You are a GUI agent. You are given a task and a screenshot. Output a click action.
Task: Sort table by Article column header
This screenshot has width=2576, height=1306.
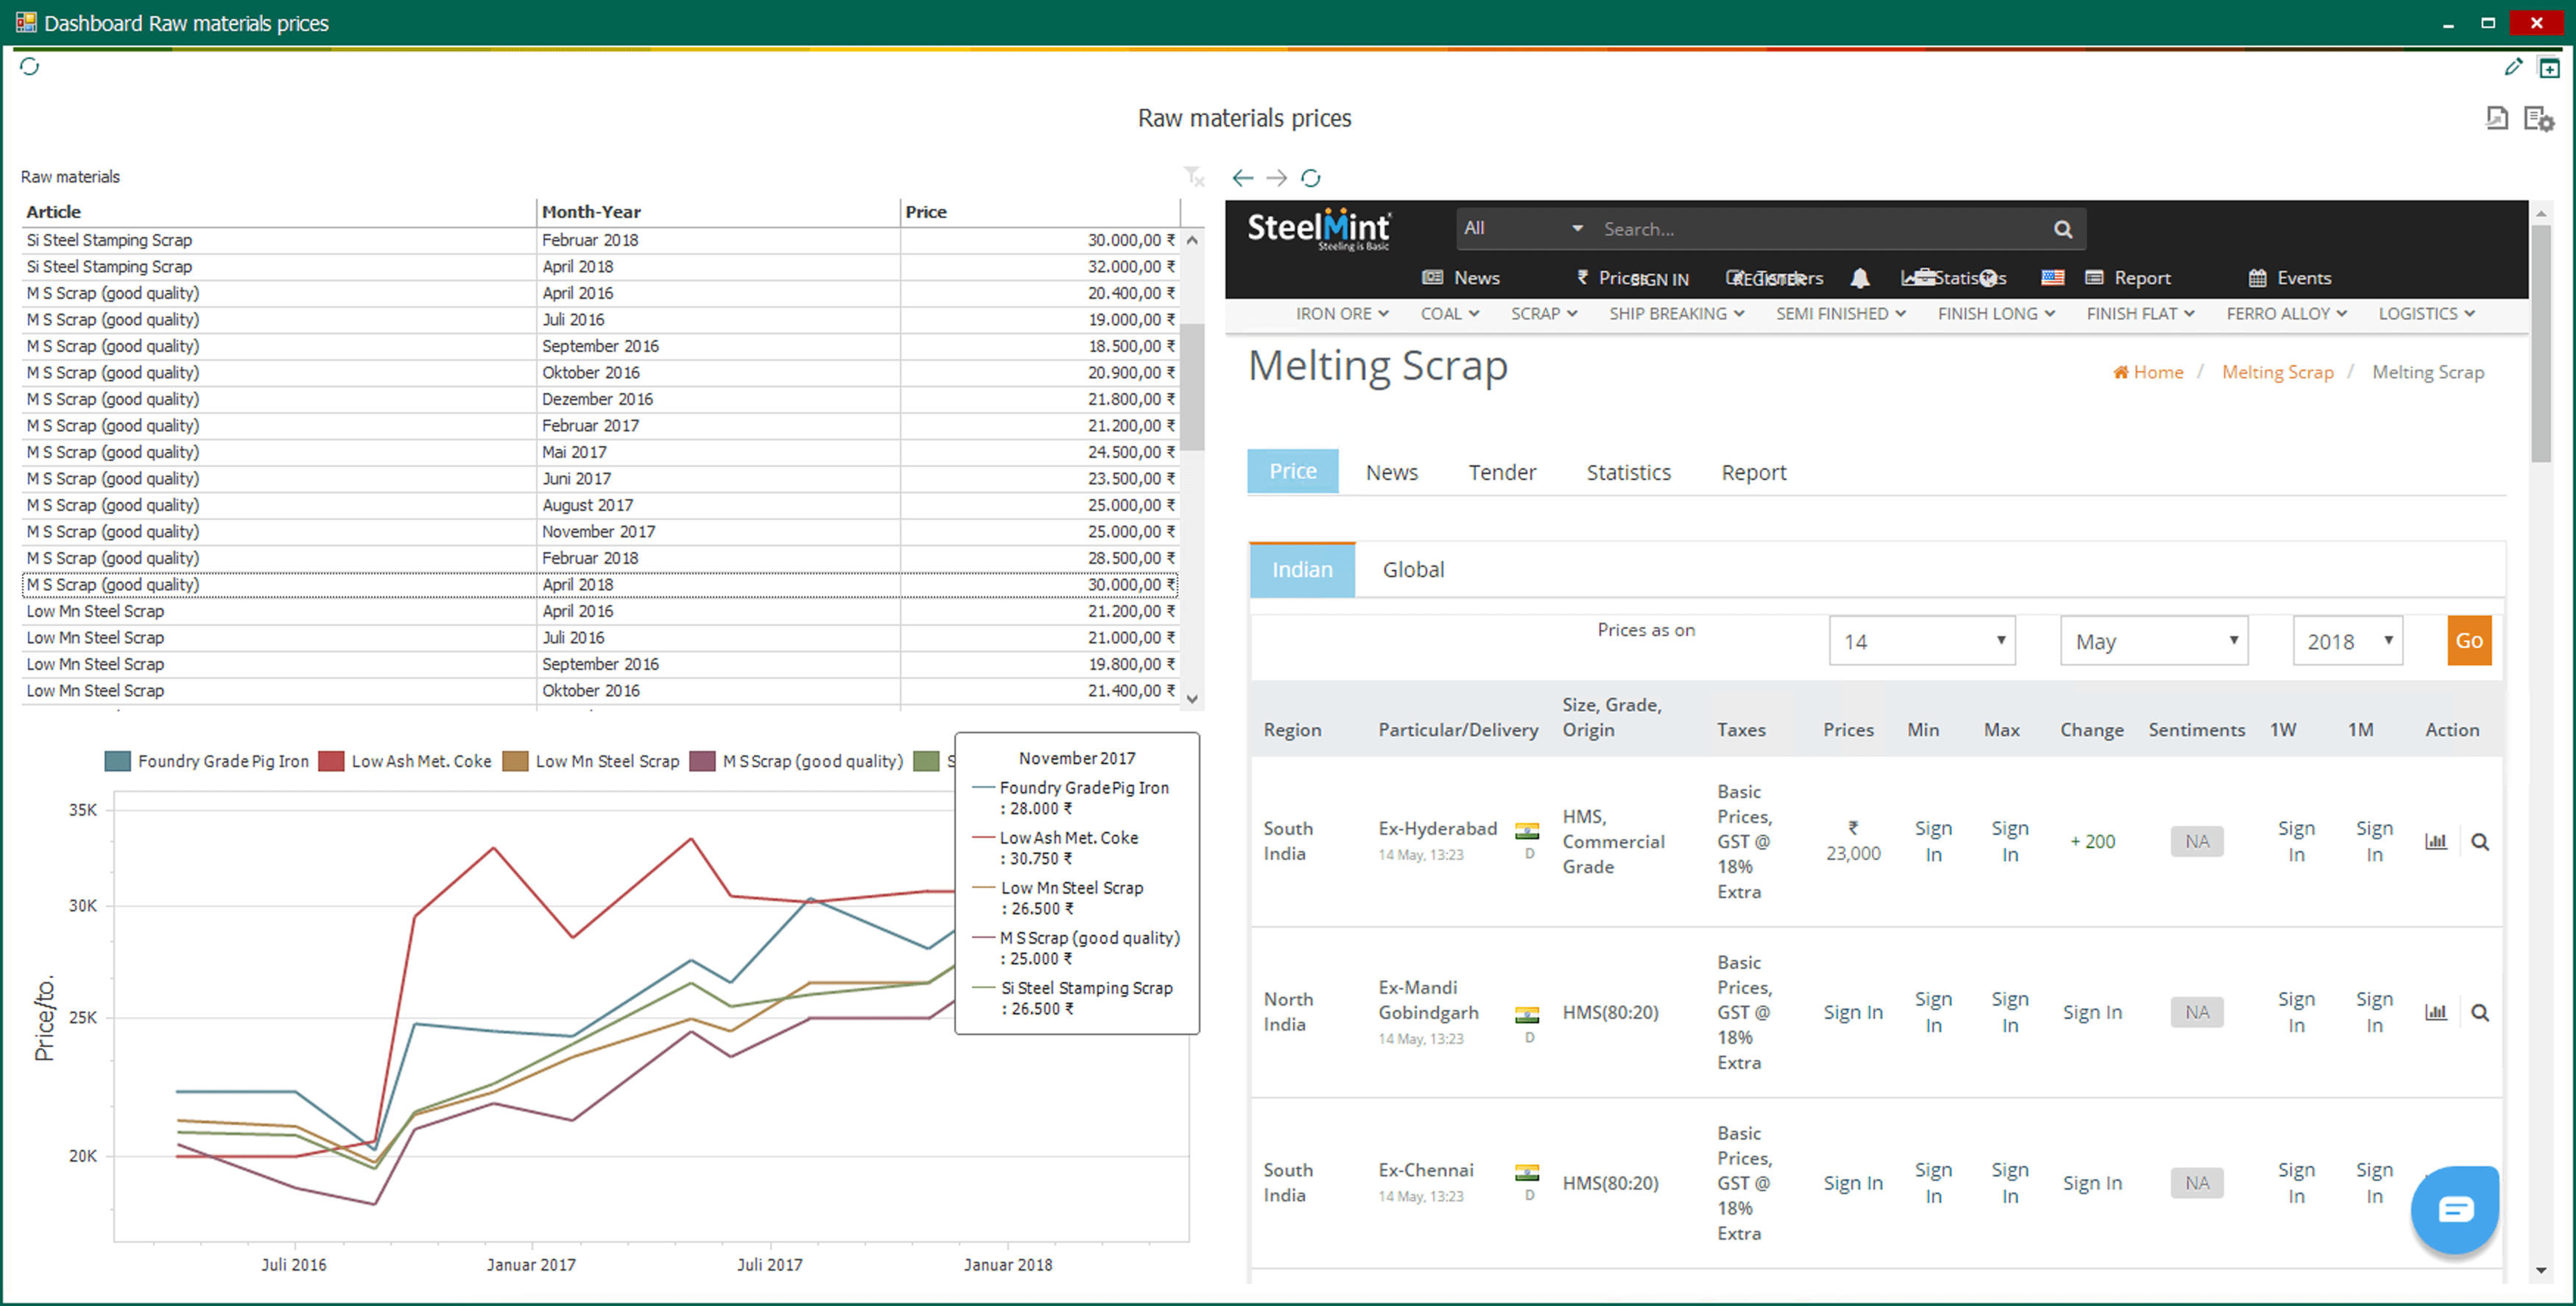[278, 212]
